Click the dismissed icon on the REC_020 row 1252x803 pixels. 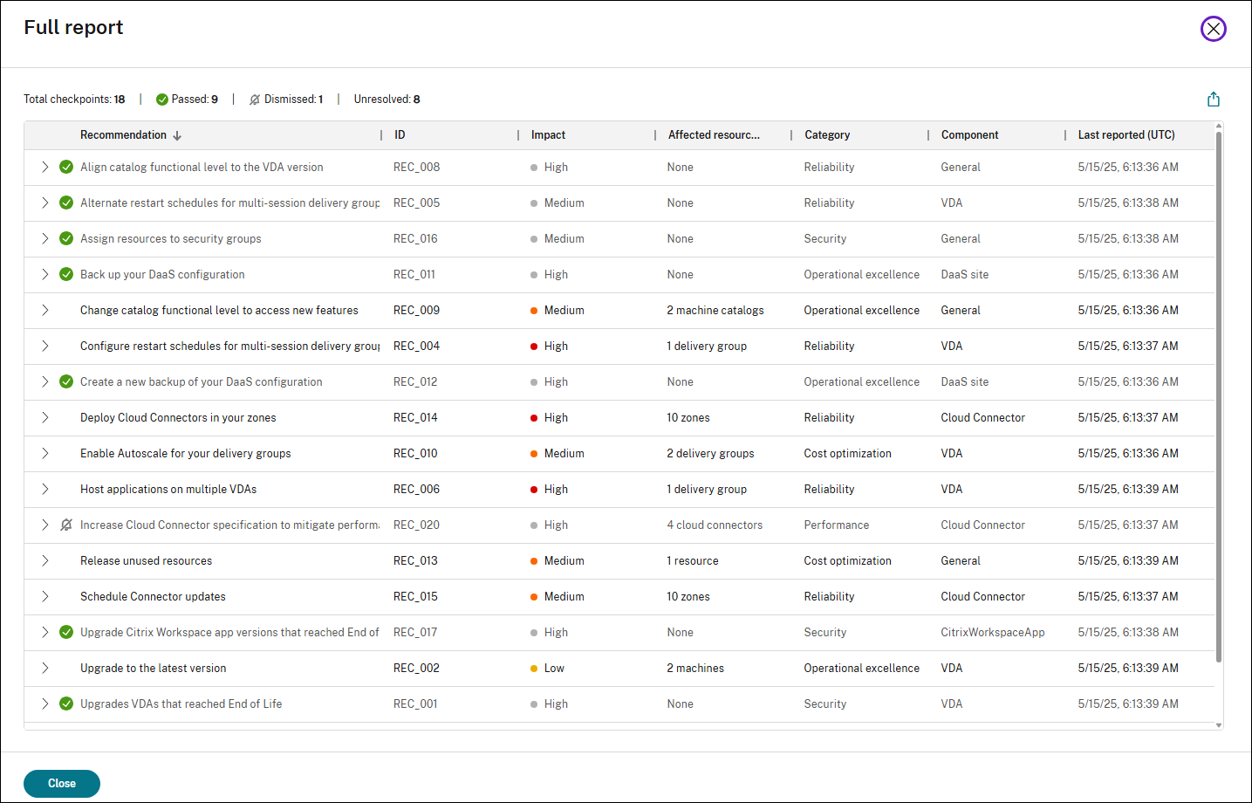(66, 525)
